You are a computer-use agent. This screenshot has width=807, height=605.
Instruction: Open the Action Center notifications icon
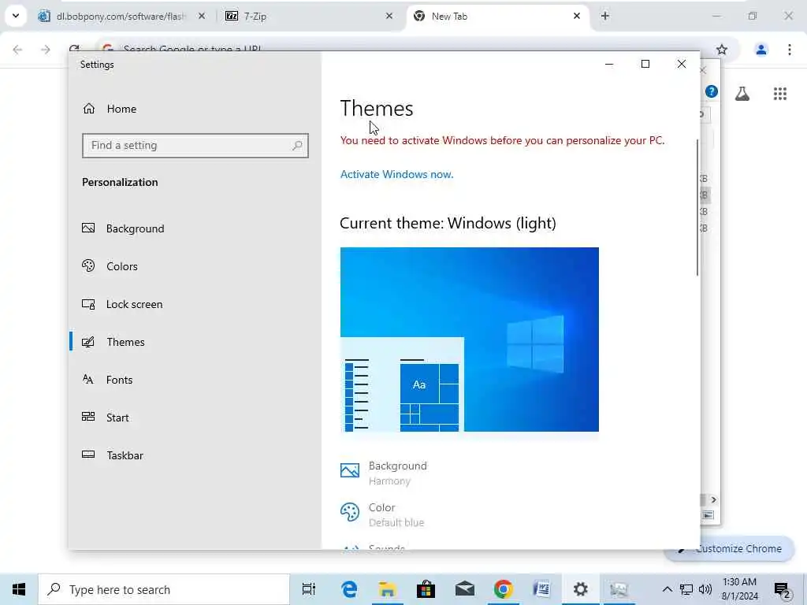tap(783, 590)
